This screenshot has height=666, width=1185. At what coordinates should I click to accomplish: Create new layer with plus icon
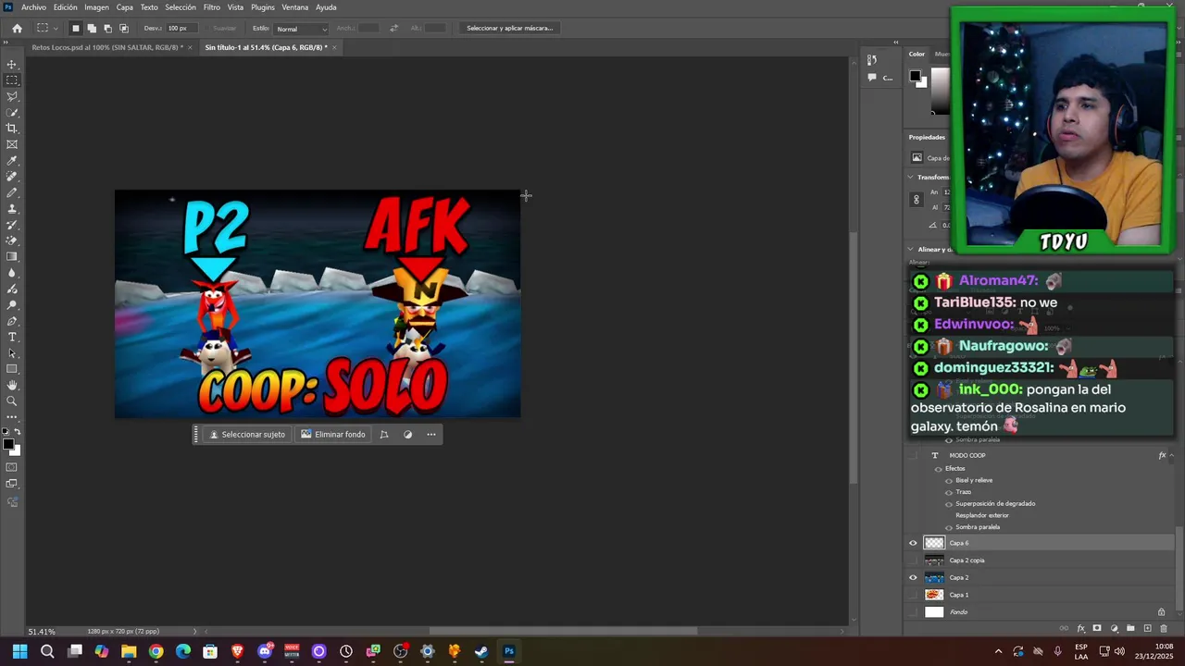[1147, 629]
